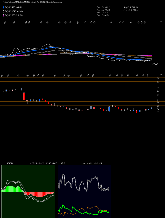Click the 'Pre C: 16.78' value
Screen dimensions: 165x218
(103, 15)
